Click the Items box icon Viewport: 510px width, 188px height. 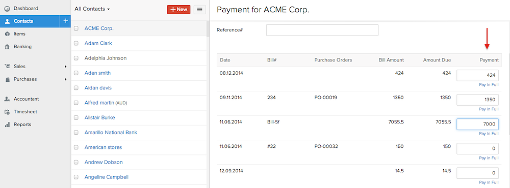pyautogui.click(x=7, y=34)
